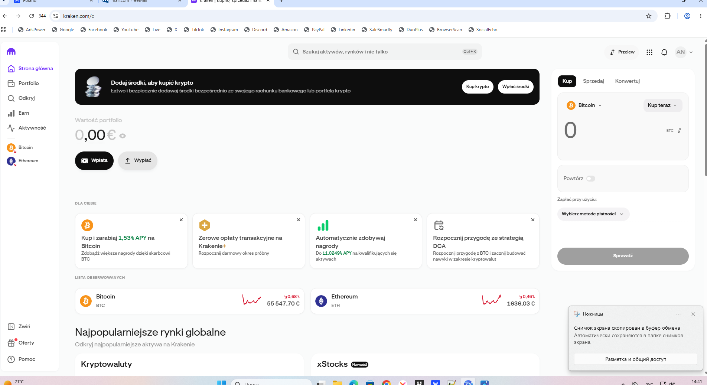Click the Wpłata deposit button
The width and height of the screenshot is (707, 385).
pyautogui.click(x=94, y=161)
